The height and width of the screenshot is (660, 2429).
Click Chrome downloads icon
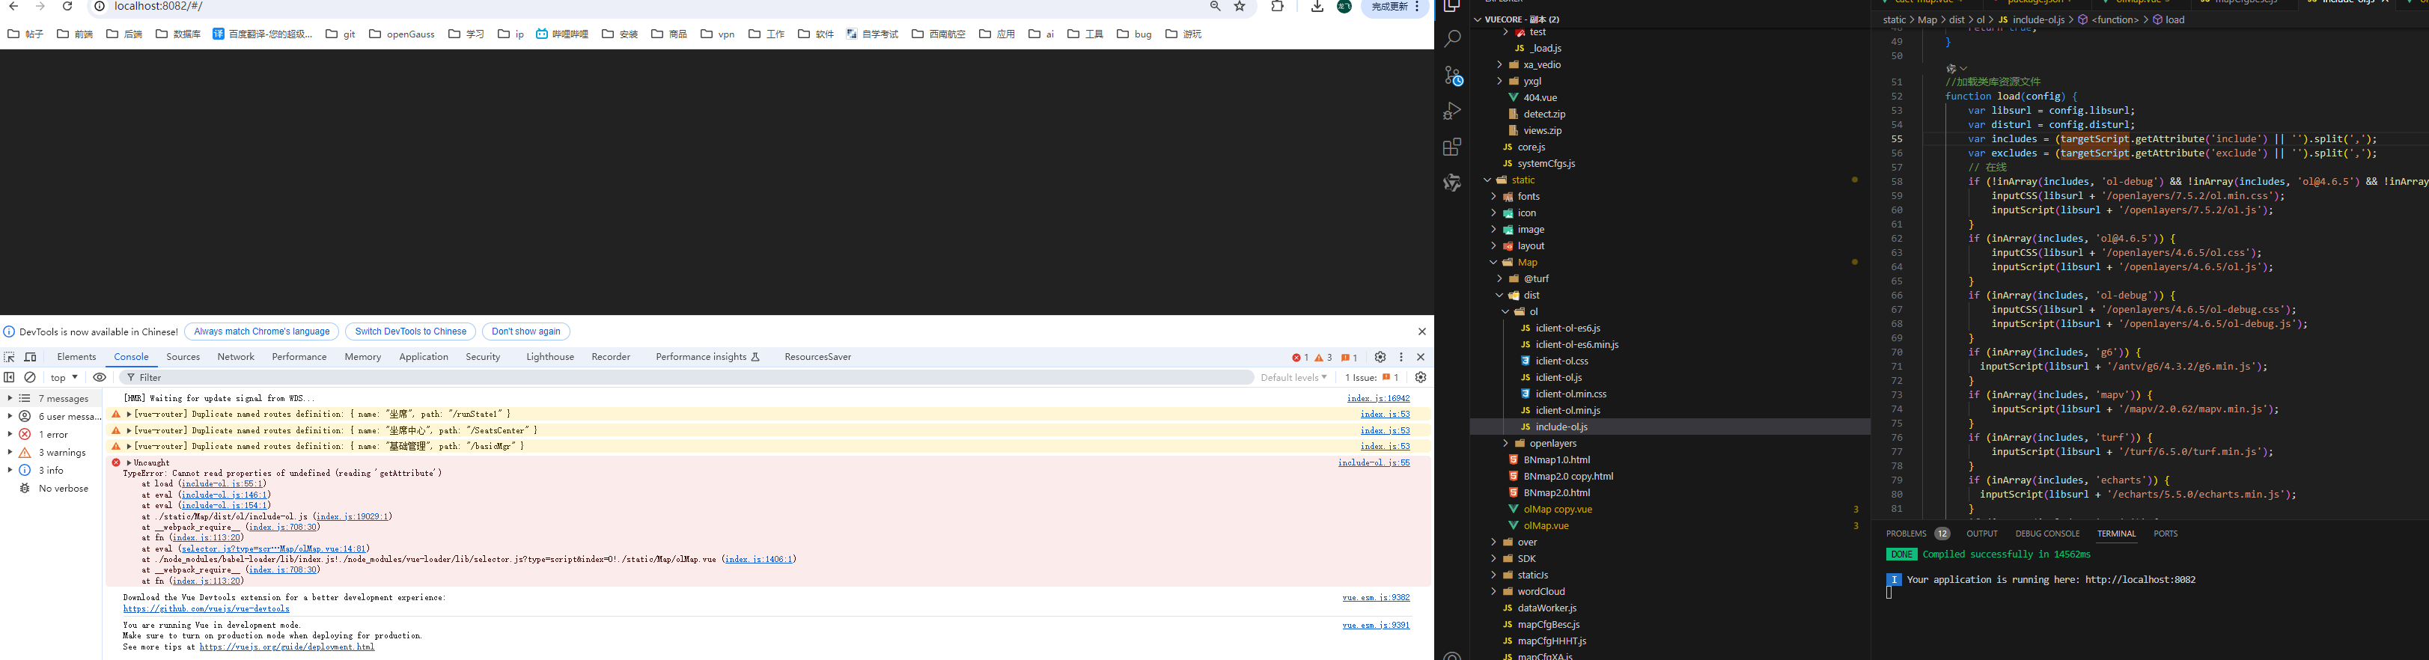(1317, 7)
